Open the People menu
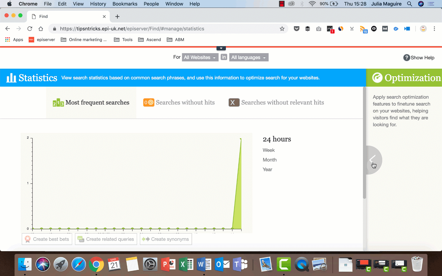The width and height of the screenshot is (442, 276). pos(151,4)
